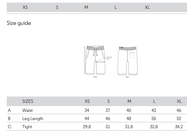Click Tight value 34.2

pos(179,127)
